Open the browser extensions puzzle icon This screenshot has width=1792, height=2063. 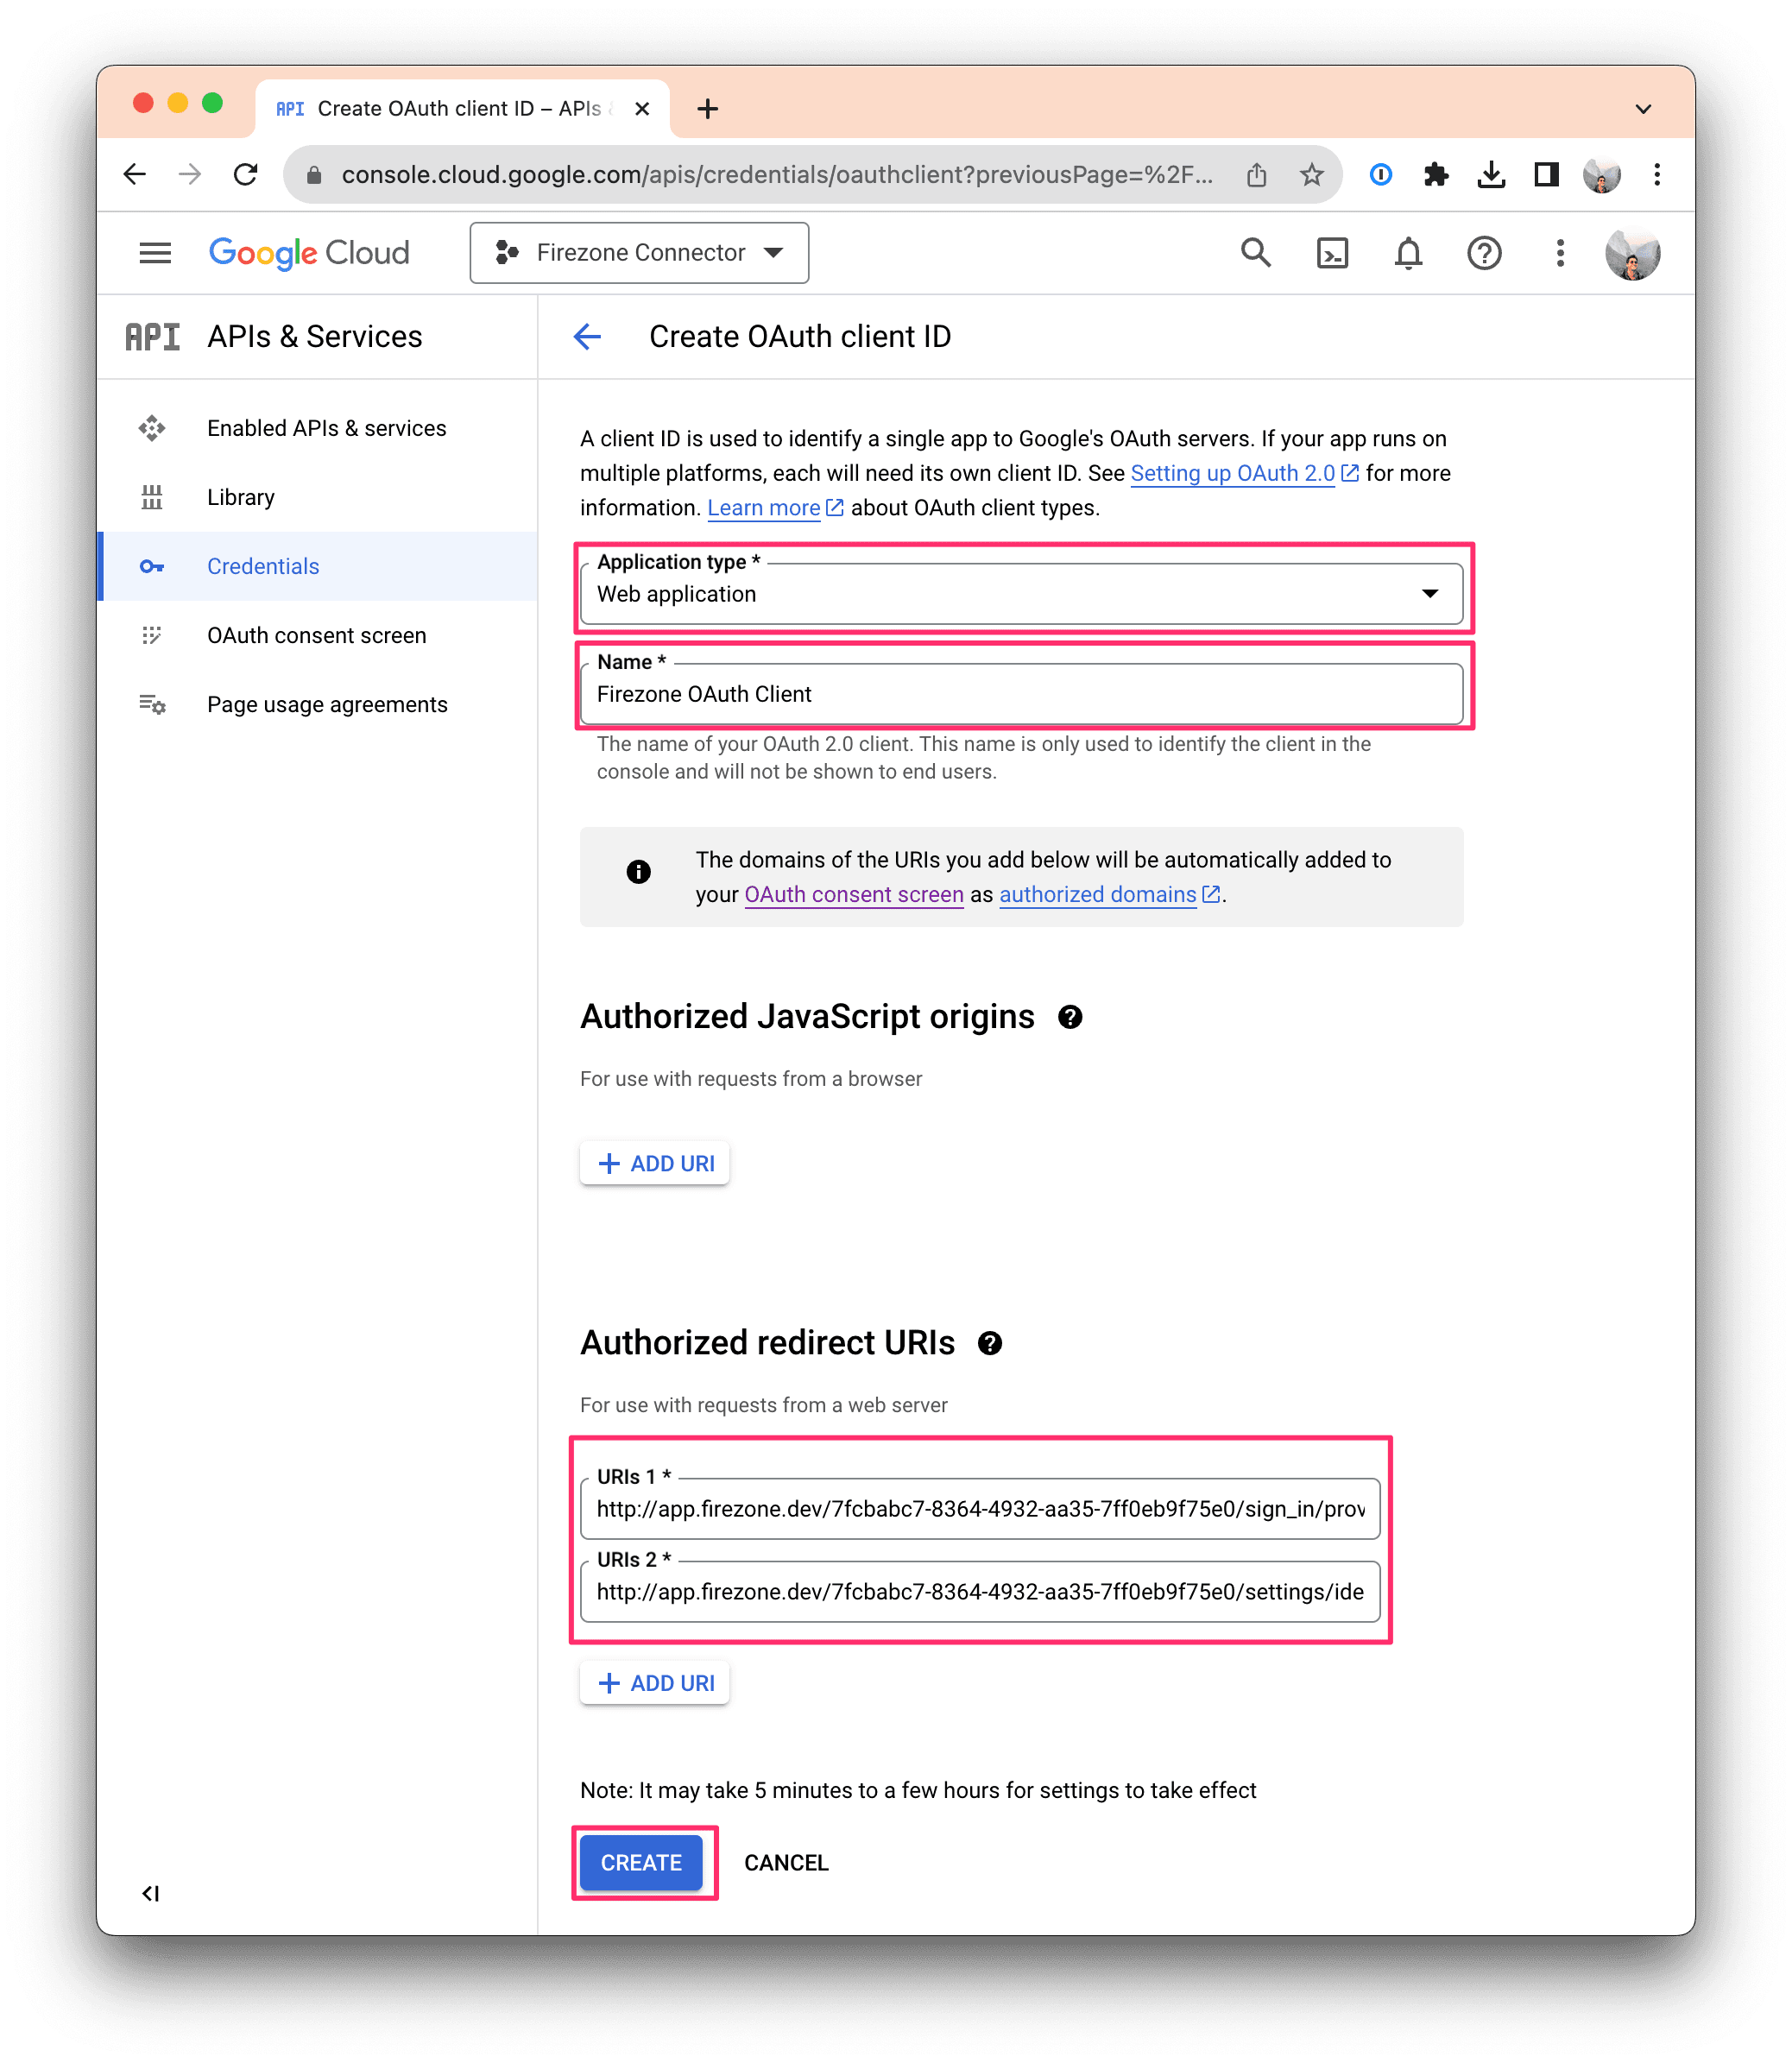[1437, 174]
